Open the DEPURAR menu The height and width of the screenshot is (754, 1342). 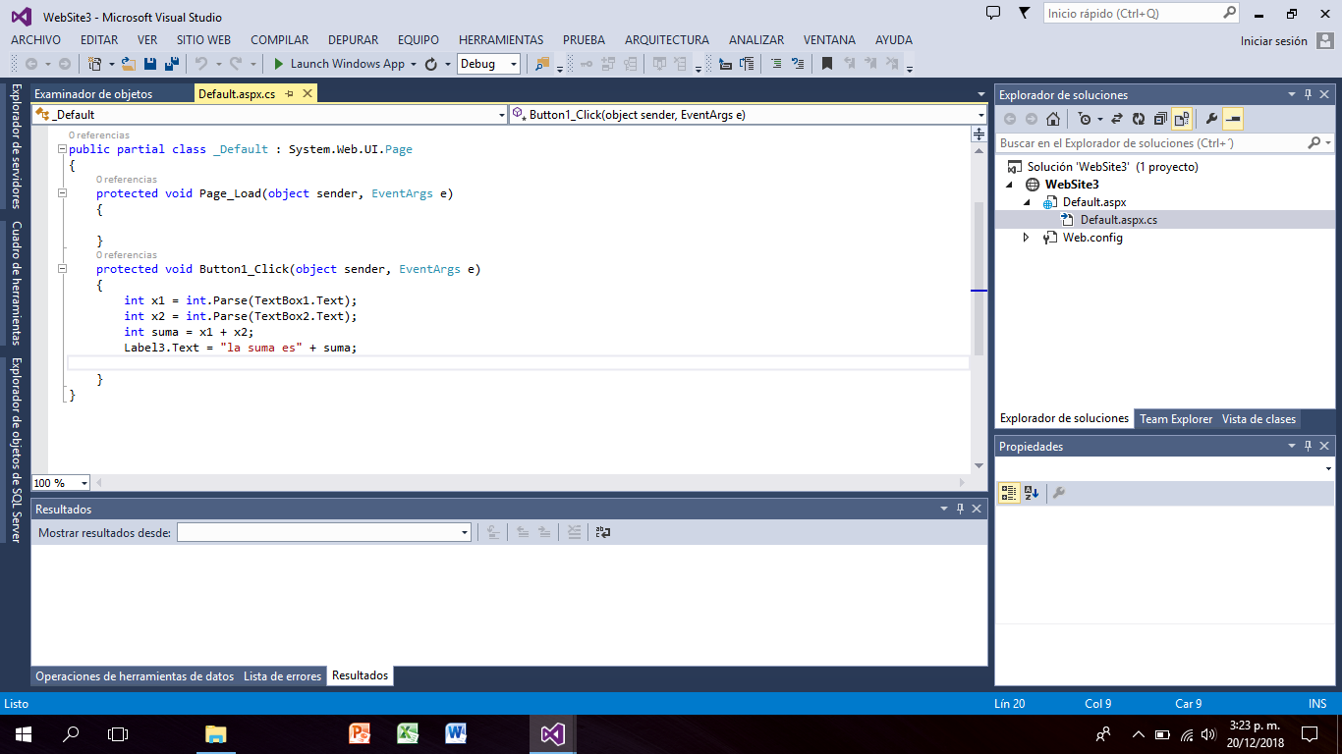tap(354, 40)
